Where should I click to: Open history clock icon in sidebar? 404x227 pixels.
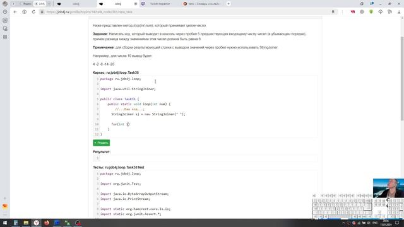click(5, 12)
